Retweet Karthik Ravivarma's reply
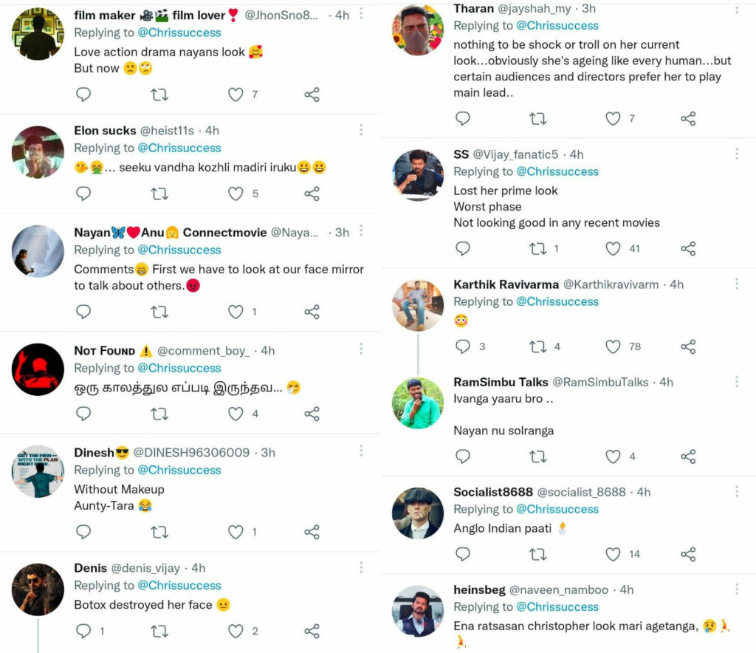This screenshot has width=756, height=653. (538, 346)
